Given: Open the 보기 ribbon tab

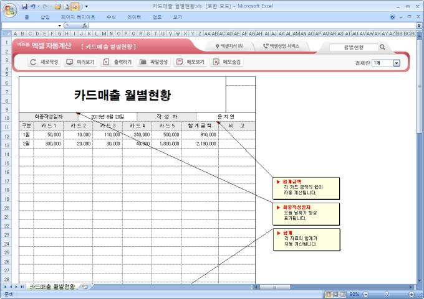Looking at the screenshot, I should click(x=178, y=17).
